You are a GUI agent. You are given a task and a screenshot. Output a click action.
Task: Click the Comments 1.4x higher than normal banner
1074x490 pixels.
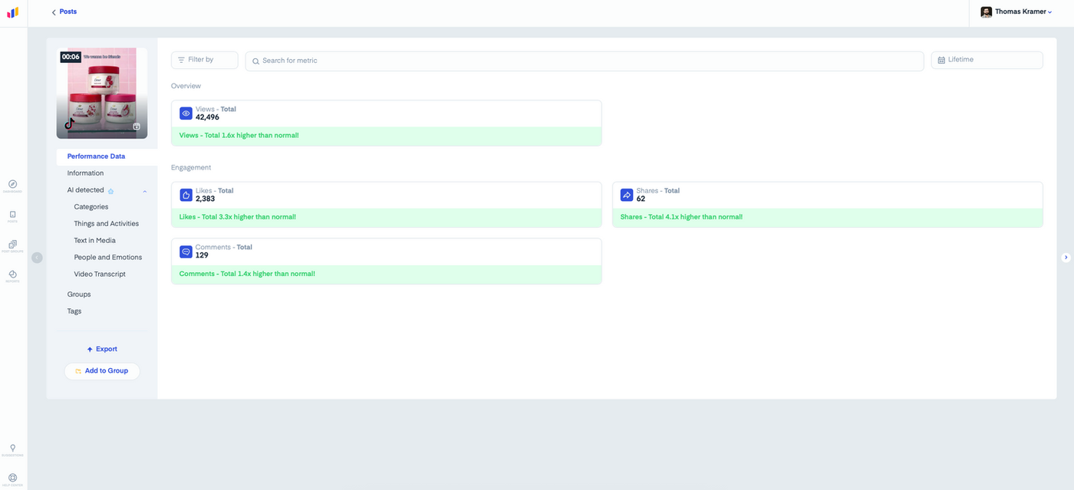[x=387, y=274]
